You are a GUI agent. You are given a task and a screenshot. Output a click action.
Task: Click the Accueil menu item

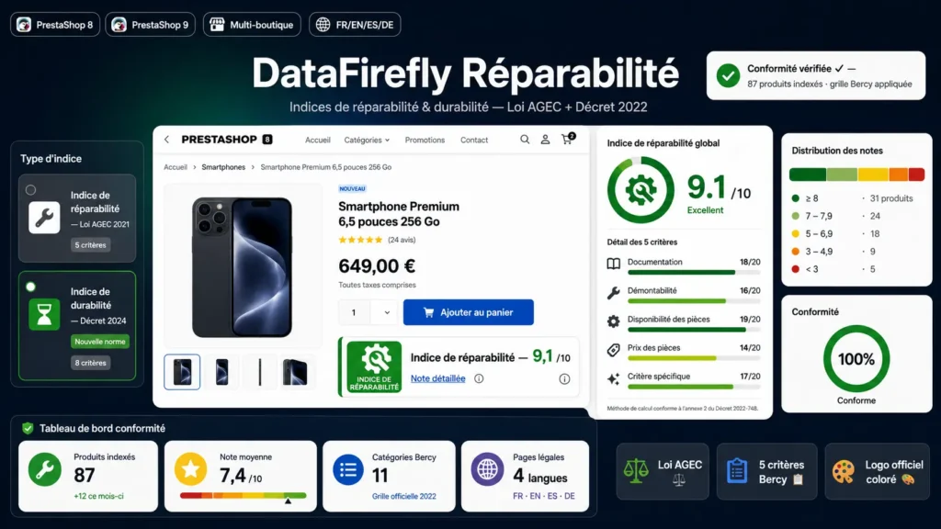(317, 140)
